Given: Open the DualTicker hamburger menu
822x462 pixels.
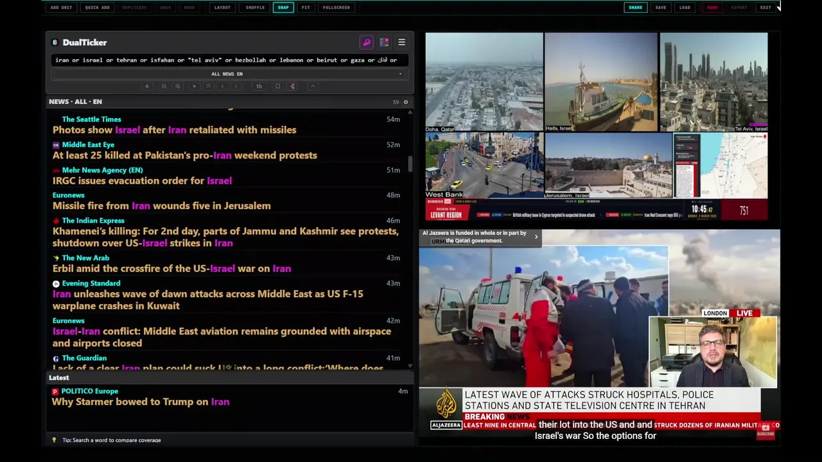Looking at the screenshot, I should (401, 42).
